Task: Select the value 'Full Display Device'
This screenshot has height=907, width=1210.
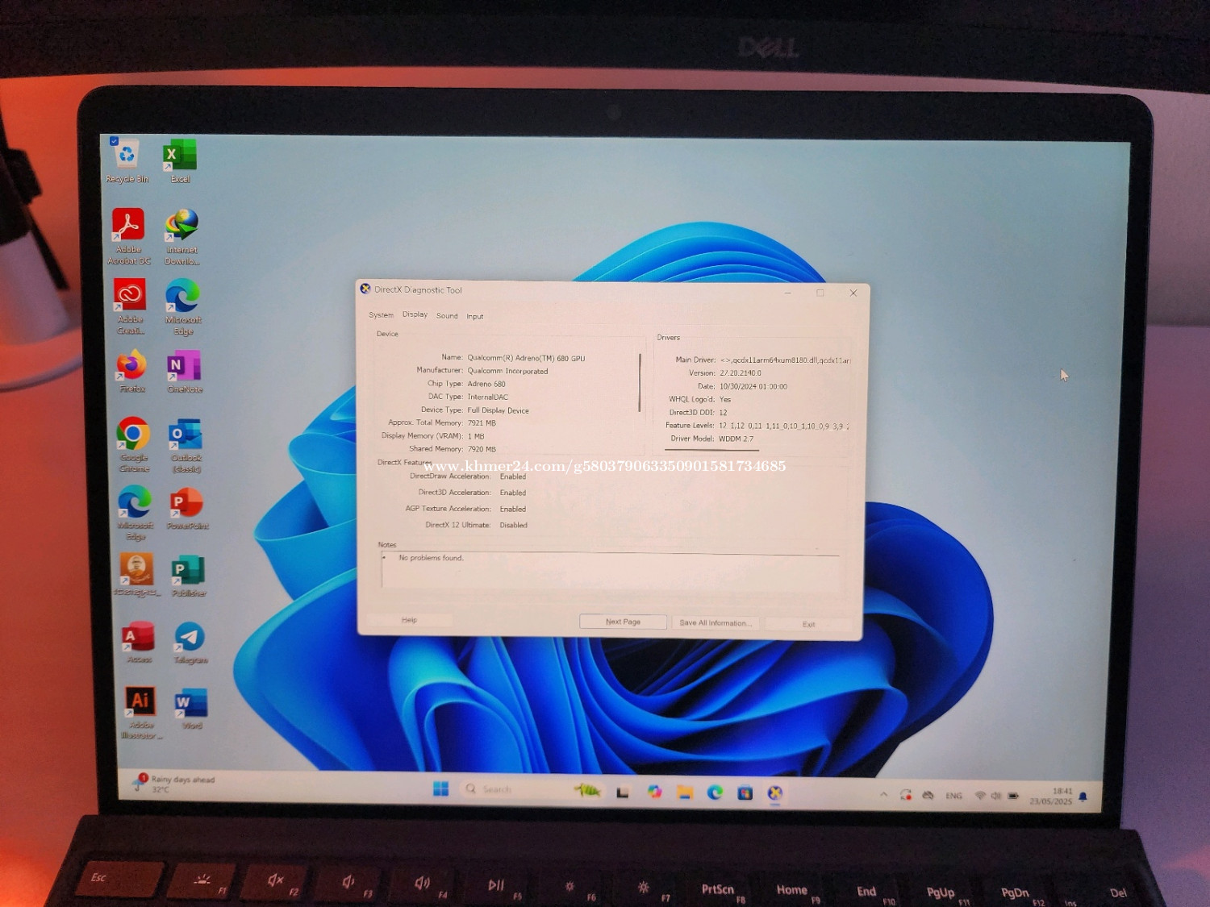Action: tap(498, 410)
